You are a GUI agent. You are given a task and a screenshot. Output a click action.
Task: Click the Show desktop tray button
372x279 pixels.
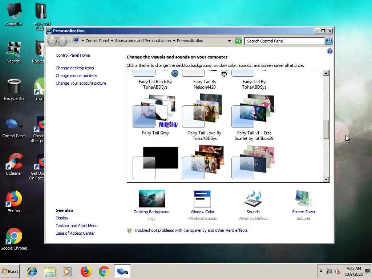pyautogui.click(x=368, y=271)
